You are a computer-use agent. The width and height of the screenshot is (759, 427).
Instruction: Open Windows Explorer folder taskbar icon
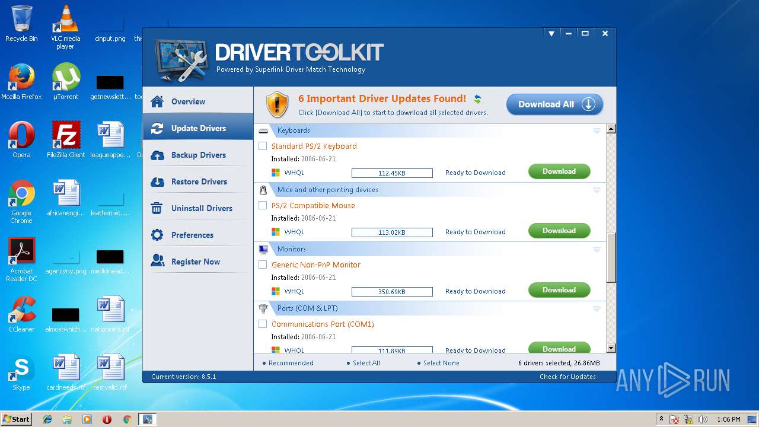67,419
